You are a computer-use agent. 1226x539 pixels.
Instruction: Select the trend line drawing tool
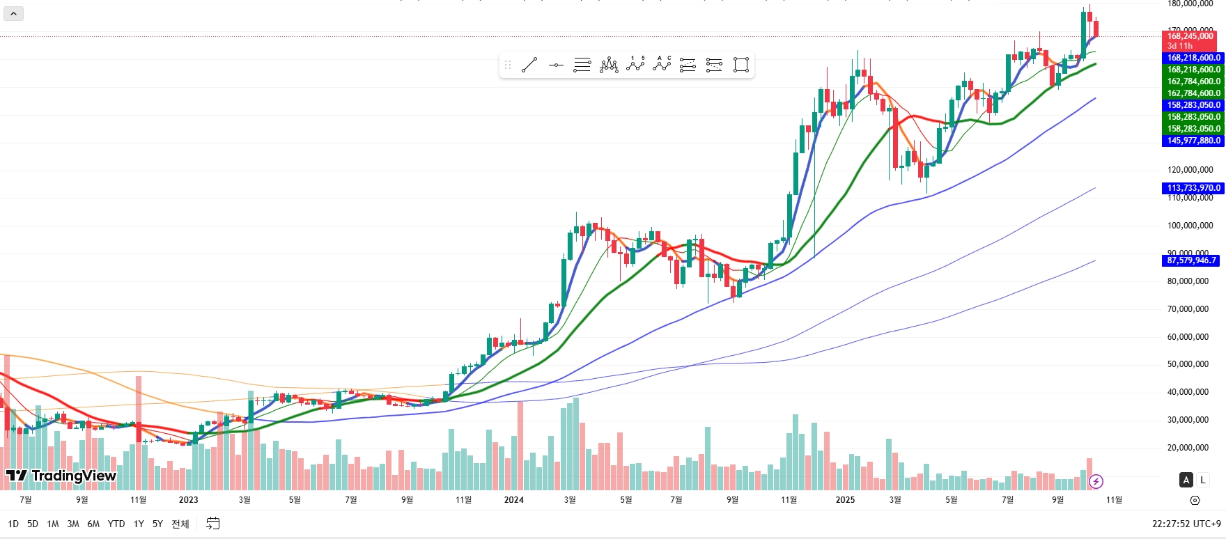point(529,65)
